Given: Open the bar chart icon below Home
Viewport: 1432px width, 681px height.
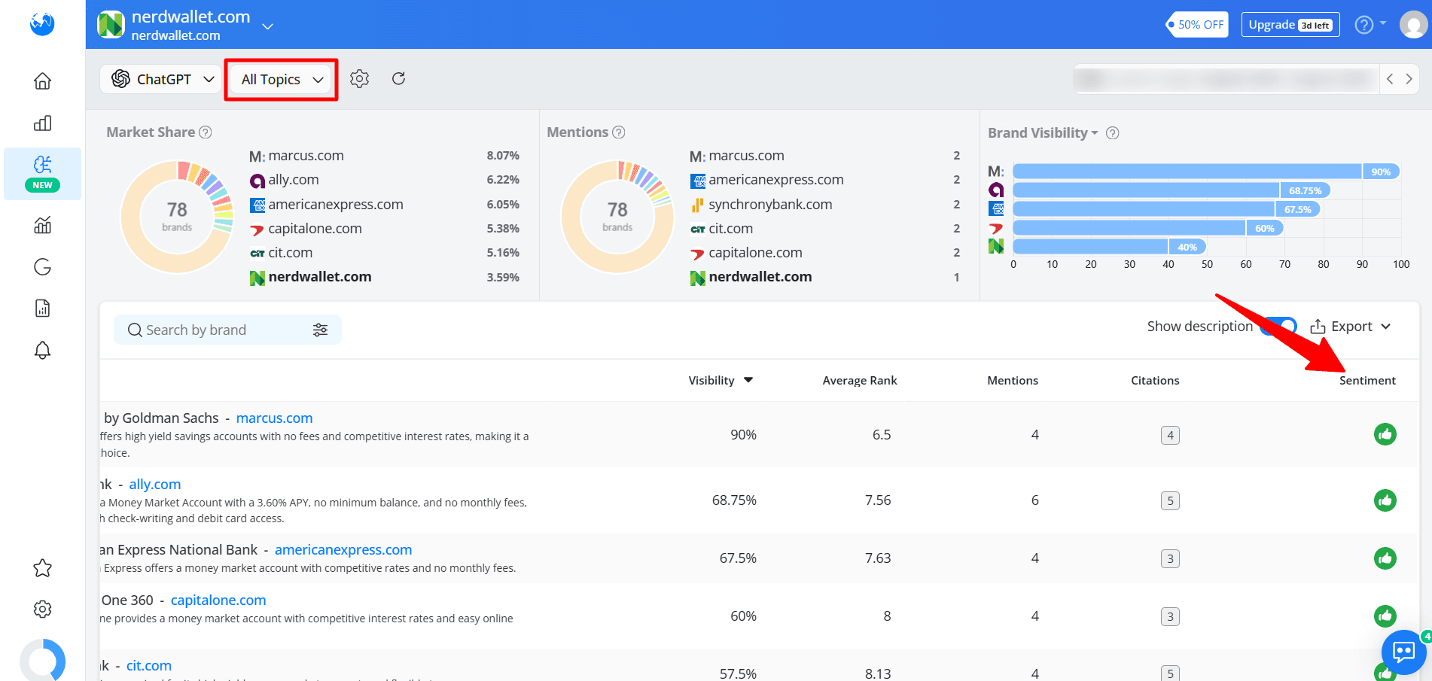Looking at the screenshot, I should tap(42, 123).
